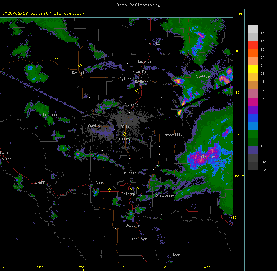Click the ThreeHills label
This screenshot has width=277, height=271.
[x=173, y=135]
